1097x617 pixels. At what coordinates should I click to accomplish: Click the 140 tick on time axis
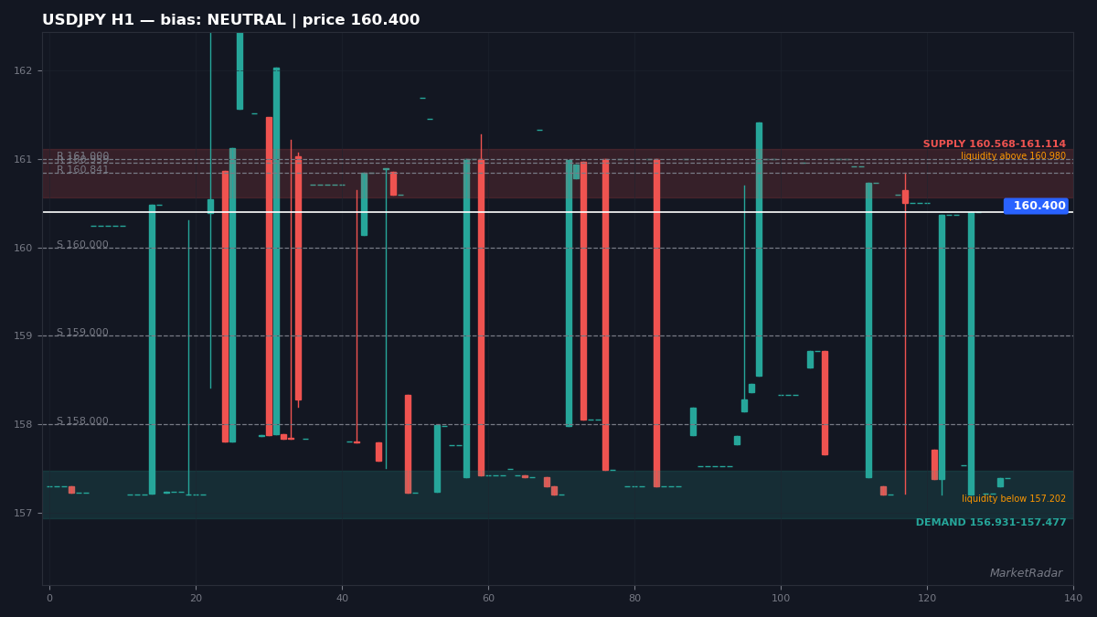(1073, 598)
